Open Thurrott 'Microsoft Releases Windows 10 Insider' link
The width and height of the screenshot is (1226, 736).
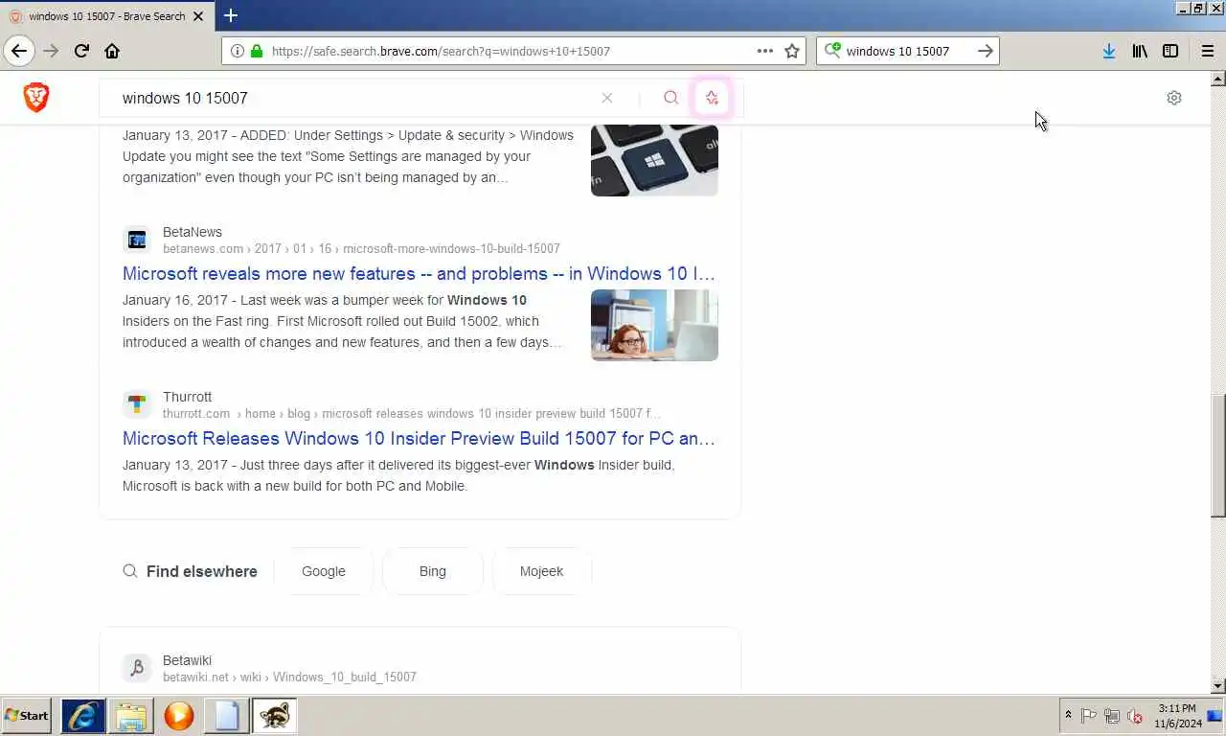click(419, 439)
